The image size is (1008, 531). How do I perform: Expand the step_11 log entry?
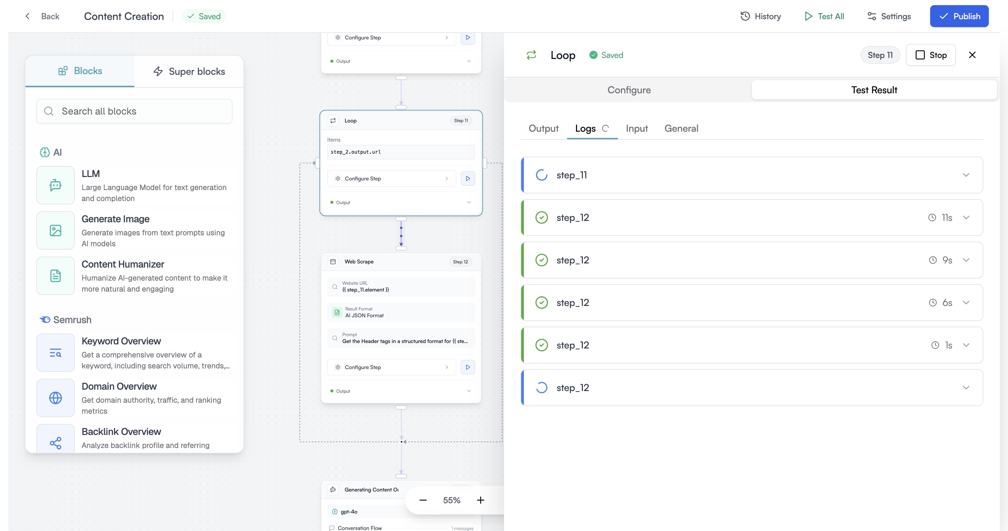tap(966, 175)
